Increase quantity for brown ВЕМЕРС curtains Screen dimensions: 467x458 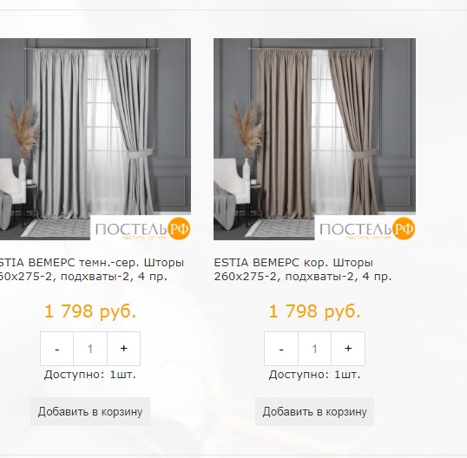click(x=348, y=349)
